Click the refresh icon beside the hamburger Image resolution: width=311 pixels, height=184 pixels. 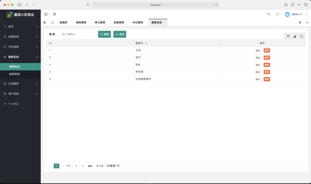(x=54, y=14)
